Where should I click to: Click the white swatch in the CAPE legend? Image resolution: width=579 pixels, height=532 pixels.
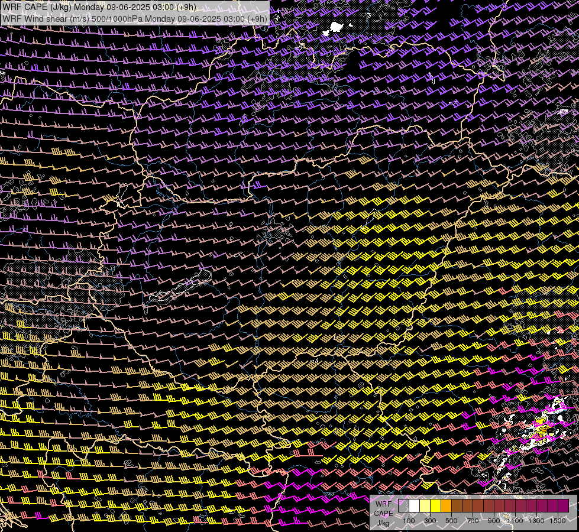tap(415, 505)
